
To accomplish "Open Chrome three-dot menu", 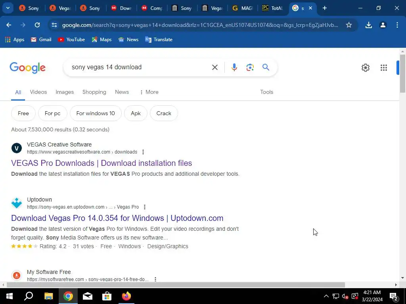I will point(397,25).
